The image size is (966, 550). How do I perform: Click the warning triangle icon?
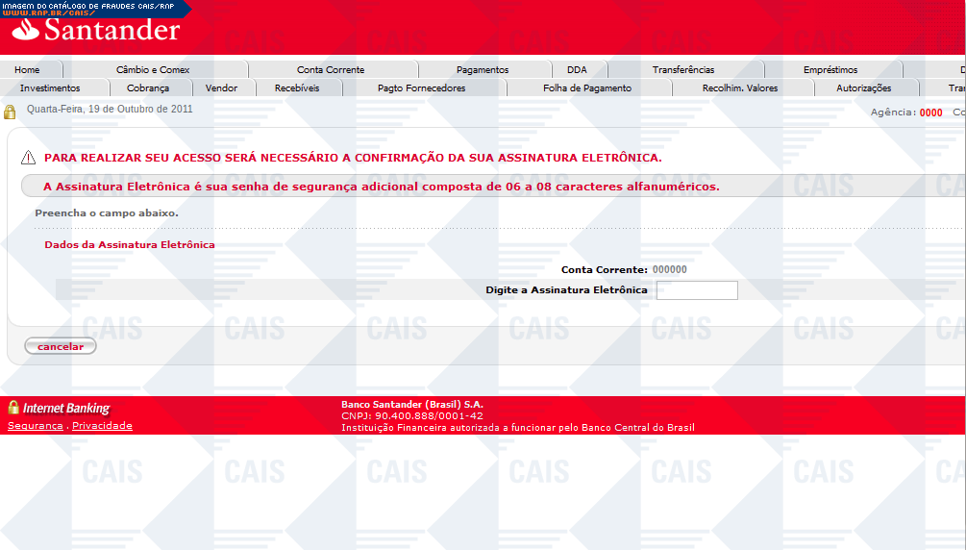point(28,158)
